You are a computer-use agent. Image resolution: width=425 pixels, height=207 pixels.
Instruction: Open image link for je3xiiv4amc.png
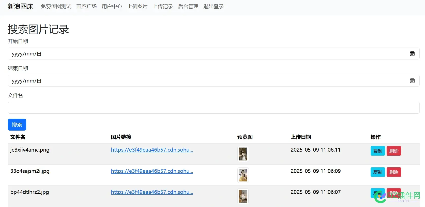[x=152, y=150]
